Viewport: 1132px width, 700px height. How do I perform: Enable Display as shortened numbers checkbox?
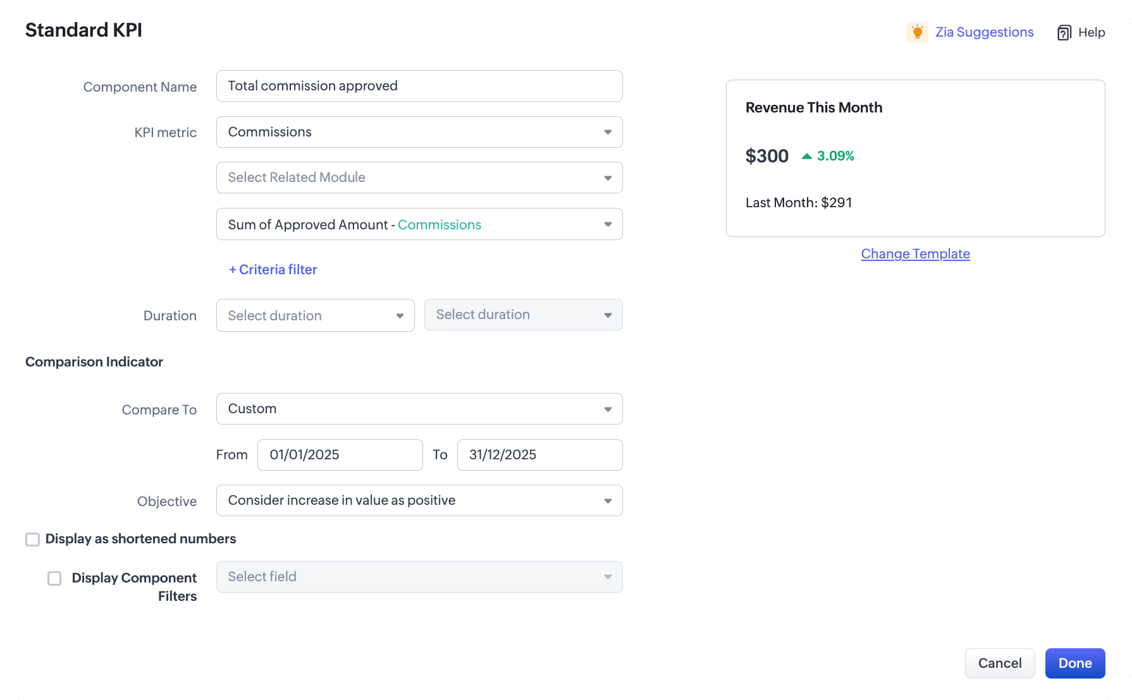coord(33,539)
